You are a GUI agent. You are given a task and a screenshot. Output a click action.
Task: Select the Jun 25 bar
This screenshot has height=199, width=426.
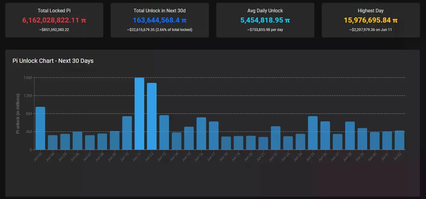pos(313,133)
